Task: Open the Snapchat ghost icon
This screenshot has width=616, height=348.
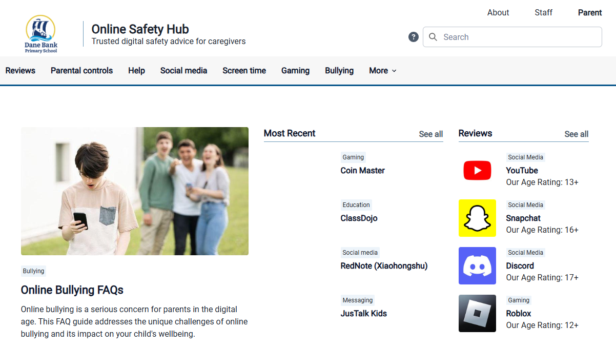Action: coord(477,218)
